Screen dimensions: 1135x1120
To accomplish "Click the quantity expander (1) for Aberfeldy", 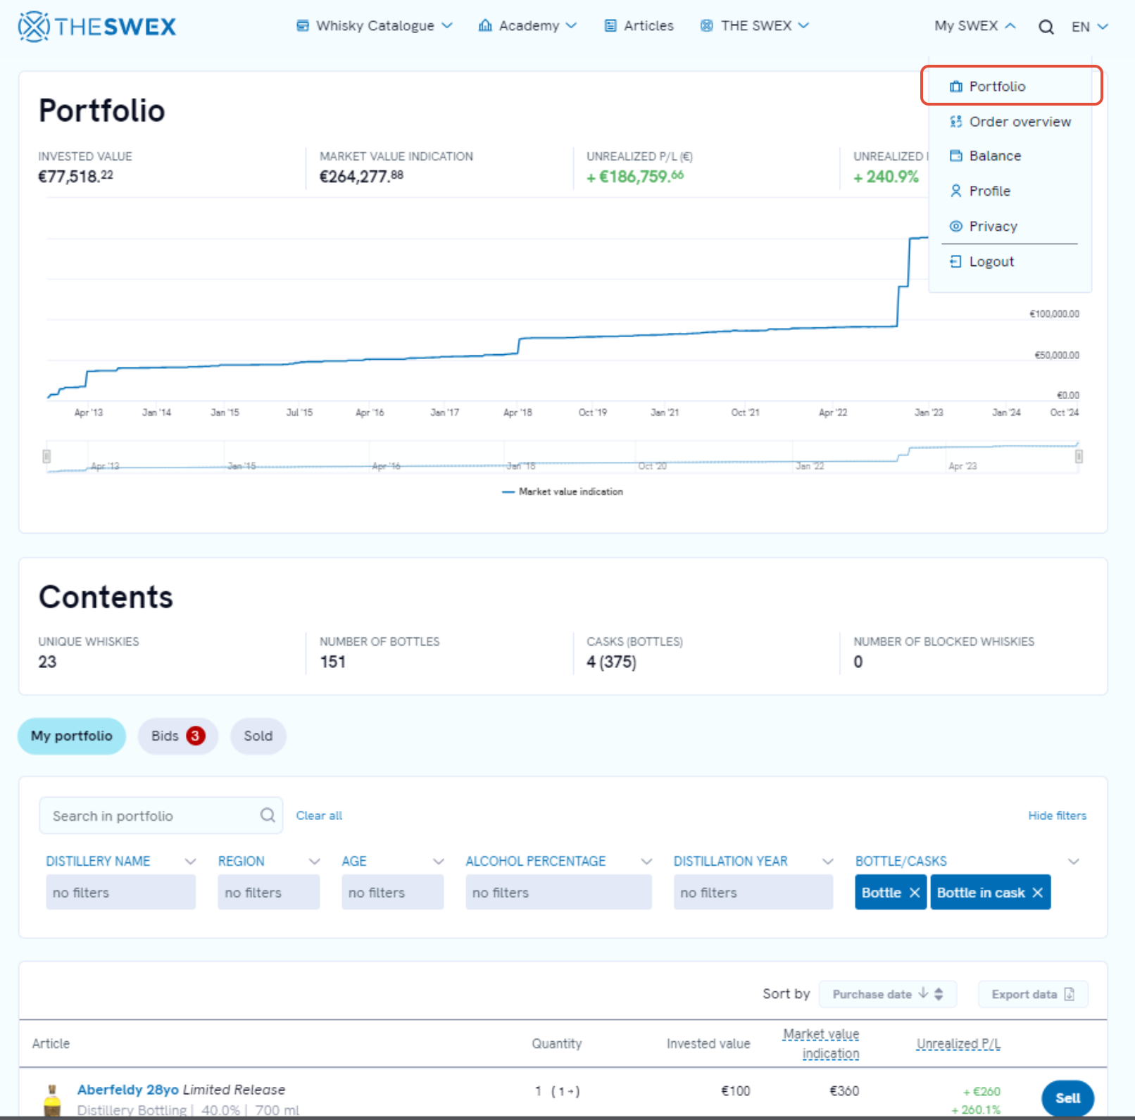I will (x=564, y=1091).
